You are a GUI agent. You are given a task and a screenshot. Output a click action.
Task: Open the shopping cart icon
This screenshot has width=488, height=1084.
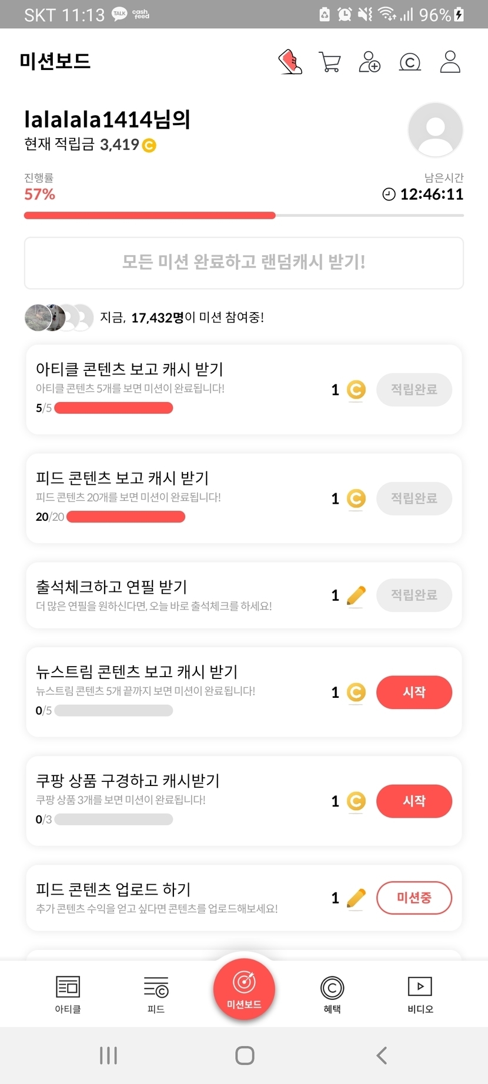330,62
